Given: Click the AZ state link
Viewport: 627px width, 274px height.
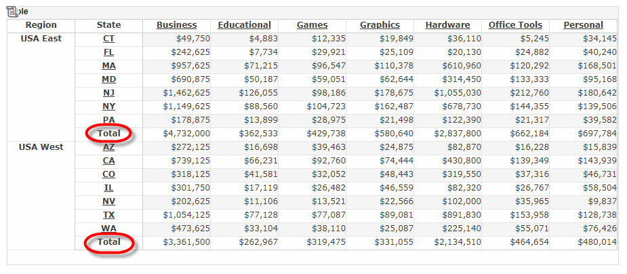Looking at the screenshot, I should click(108, 147).
